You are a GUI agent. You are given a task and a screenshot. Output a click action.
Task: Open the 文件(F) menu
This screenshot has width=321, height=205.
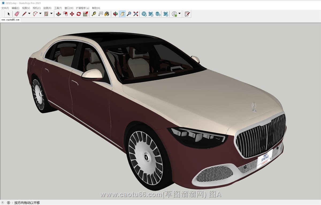click(5, 8)
